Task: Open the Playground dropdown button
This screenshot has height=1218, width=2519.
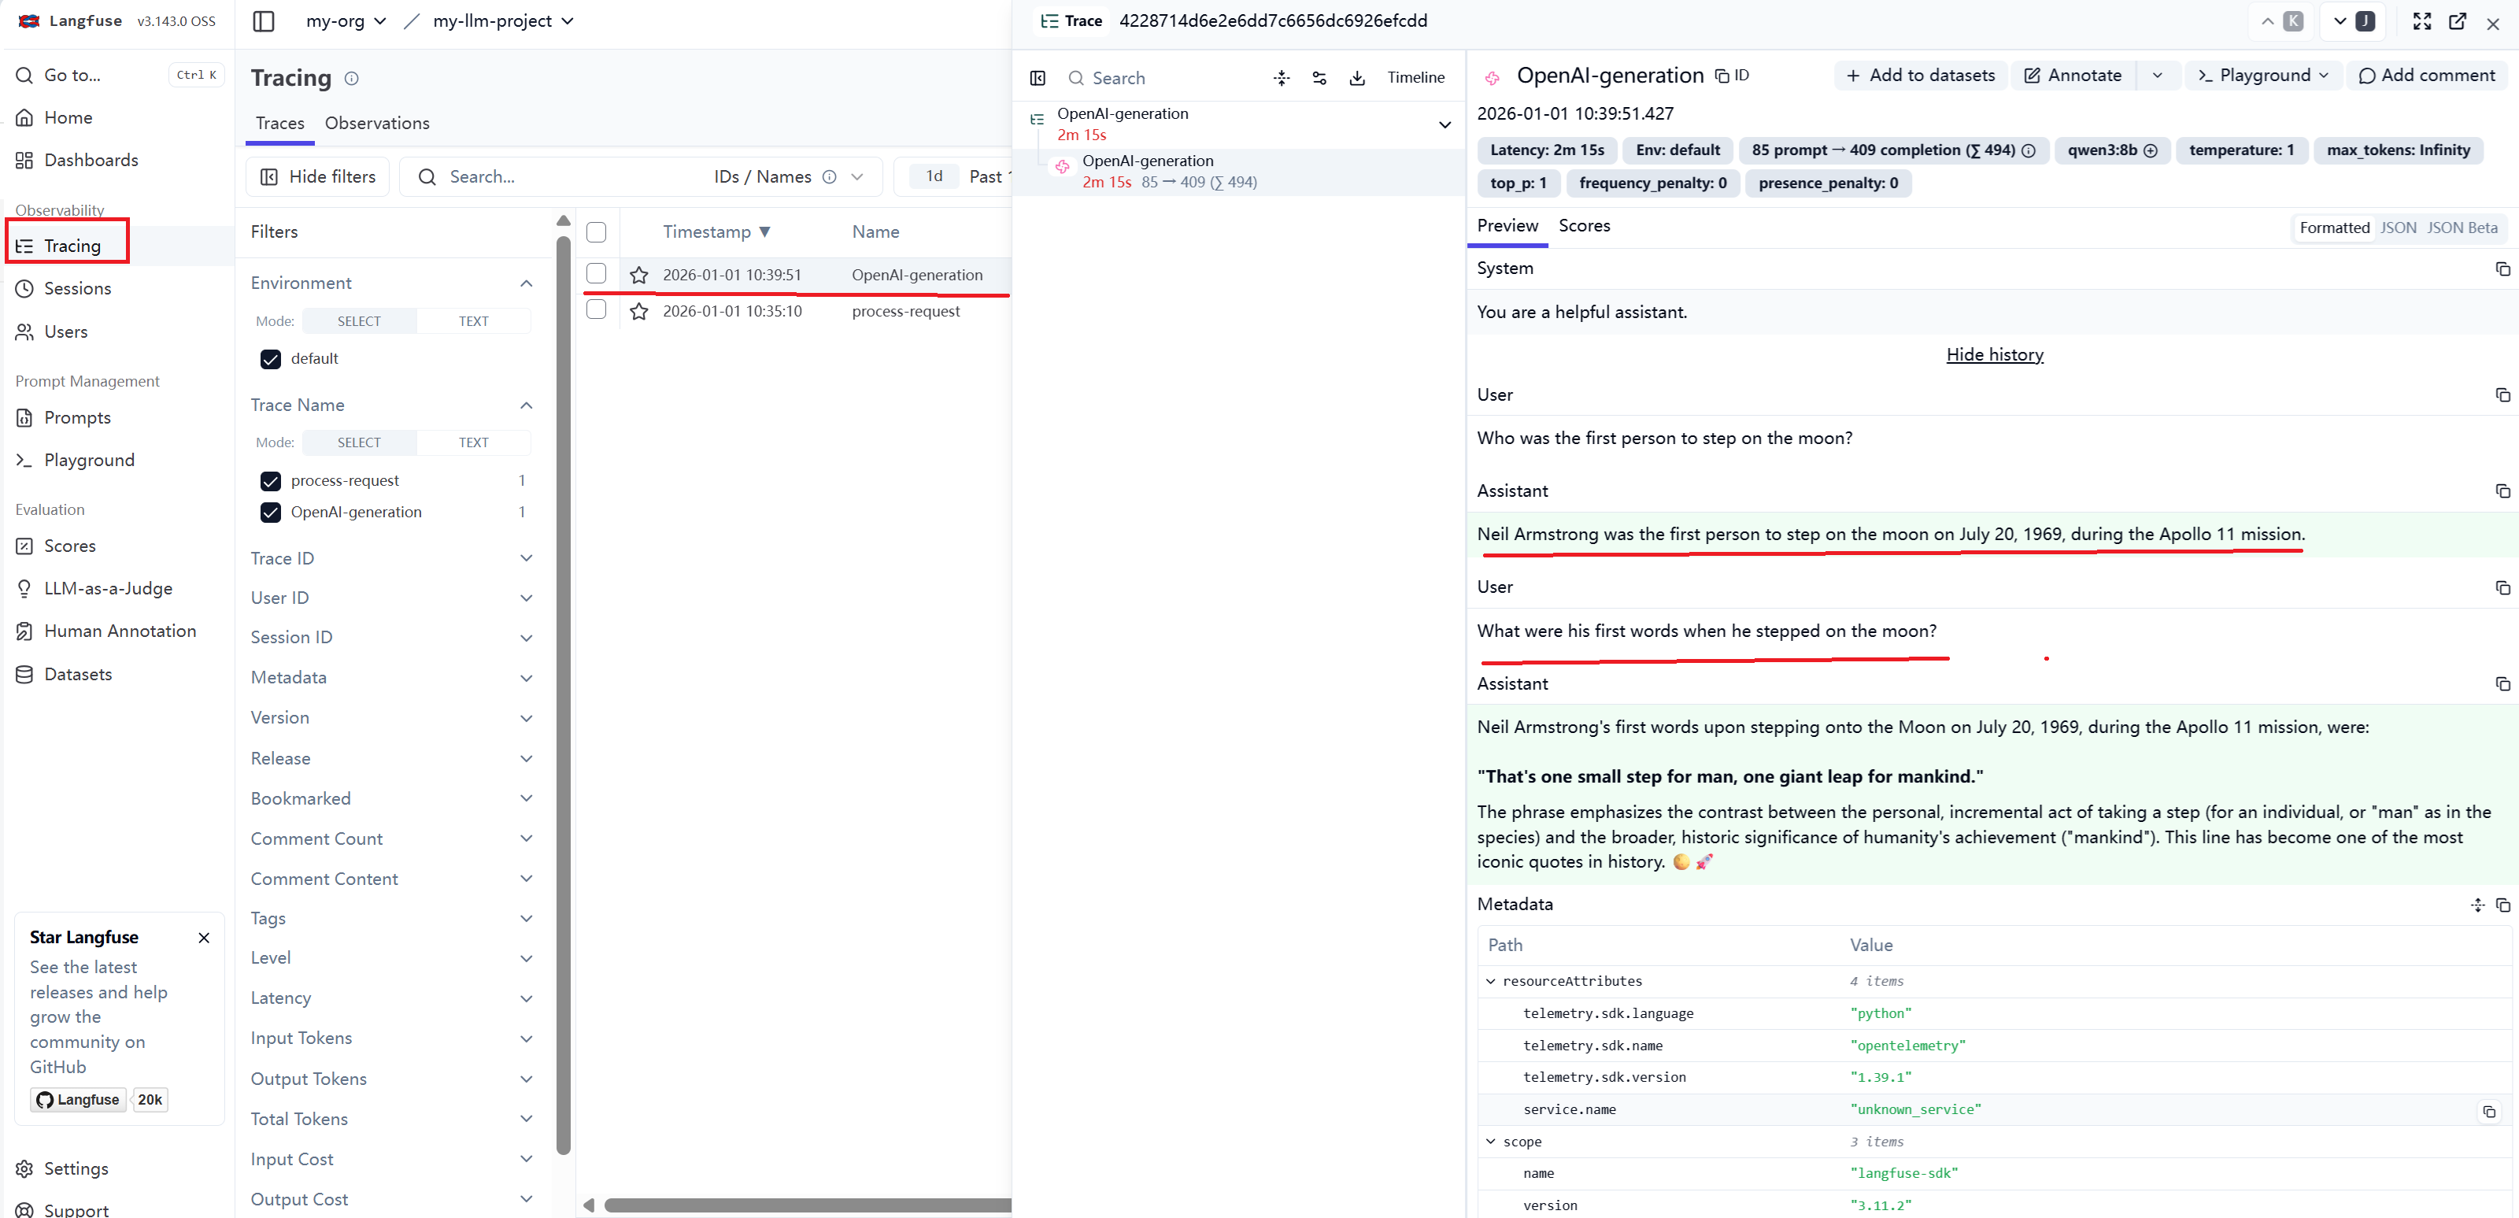Action: 2263,76
